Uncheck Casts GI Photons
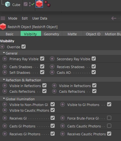Screen dimensions: 121x141 [52, 126]
